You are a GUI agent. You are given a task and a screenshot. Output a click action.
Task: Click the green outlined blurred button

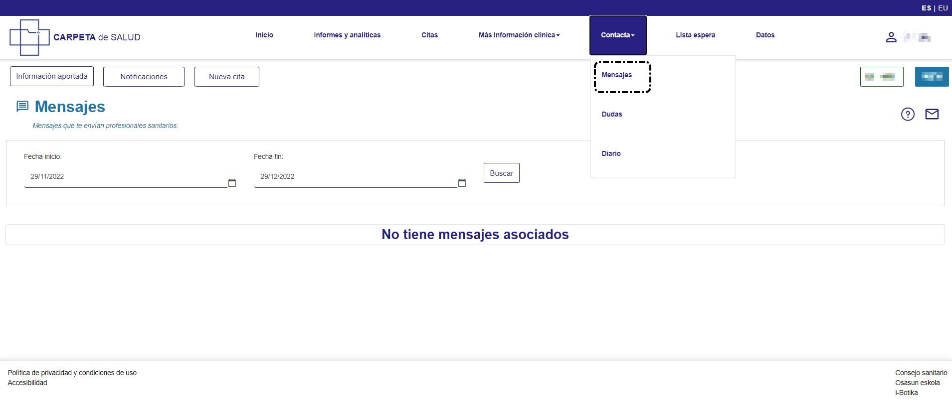[882, 77]
